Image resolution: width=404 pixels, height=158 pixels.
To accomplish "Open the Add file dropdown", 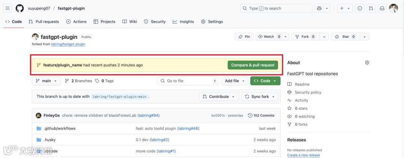I will pos(235,81).
